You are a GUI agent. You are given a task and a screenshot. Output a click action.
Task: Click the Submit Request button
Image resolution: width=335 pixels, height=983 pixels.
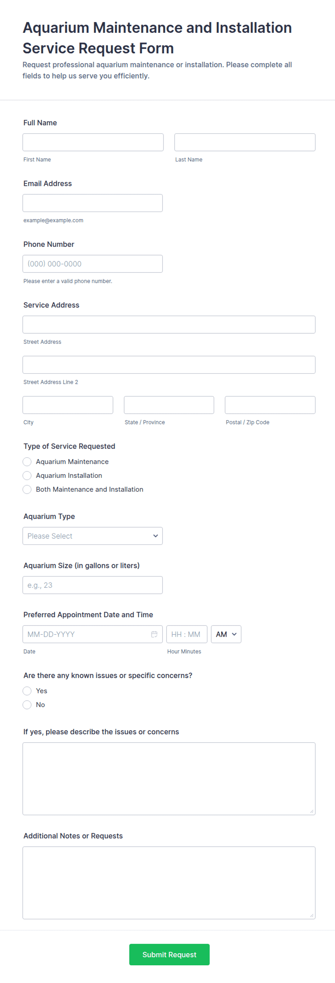pyautogui.click(x=169, y=954)
